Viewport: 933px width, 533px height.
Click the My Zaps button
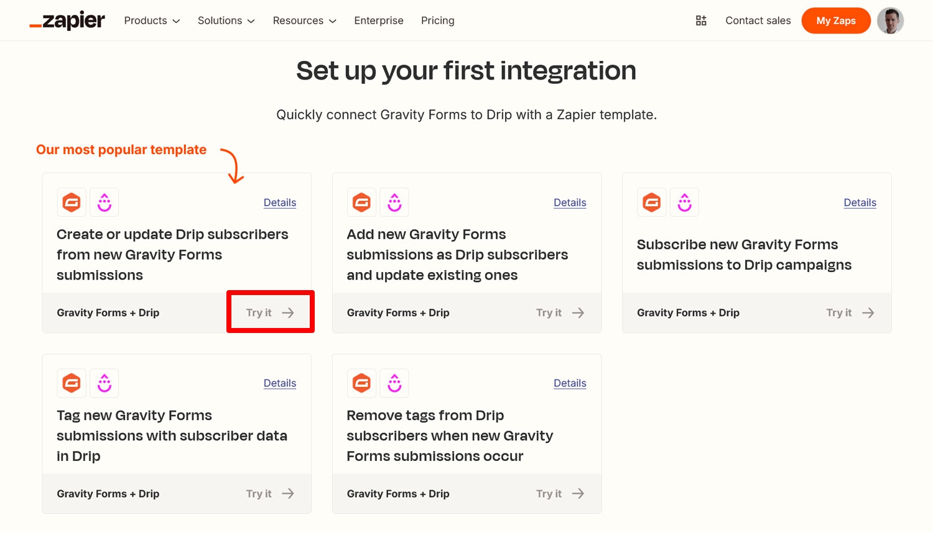point(836,20)
